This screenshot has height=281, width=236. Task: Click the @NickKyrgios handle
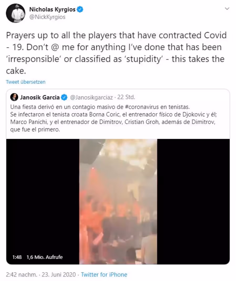pos(47,17)
